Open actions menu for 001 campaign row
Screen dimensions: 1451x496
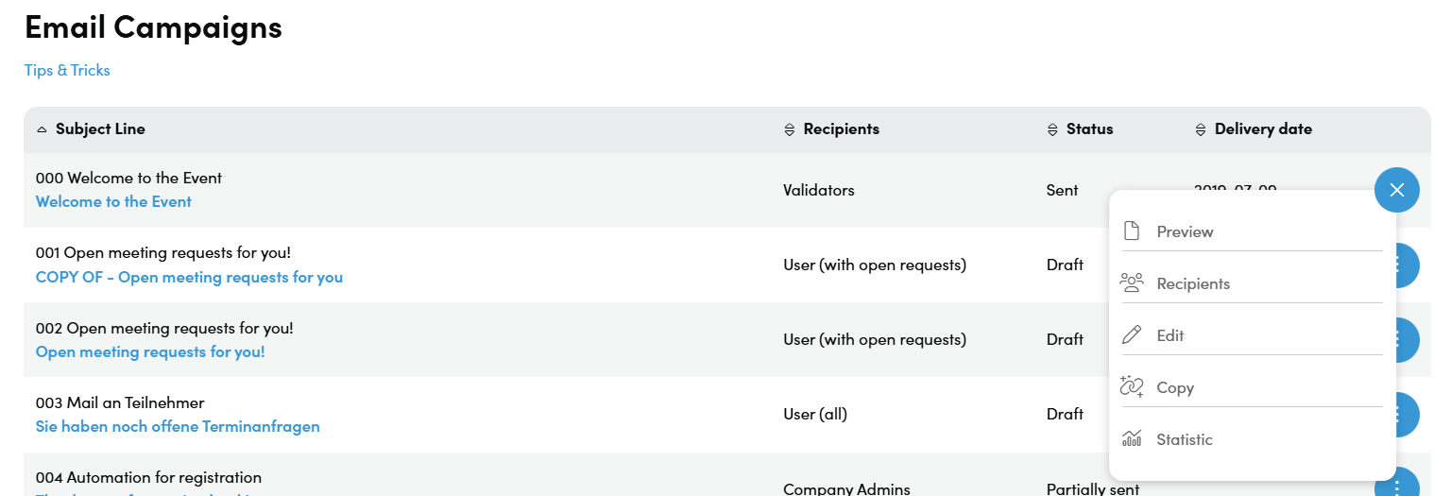[1407, 265]
